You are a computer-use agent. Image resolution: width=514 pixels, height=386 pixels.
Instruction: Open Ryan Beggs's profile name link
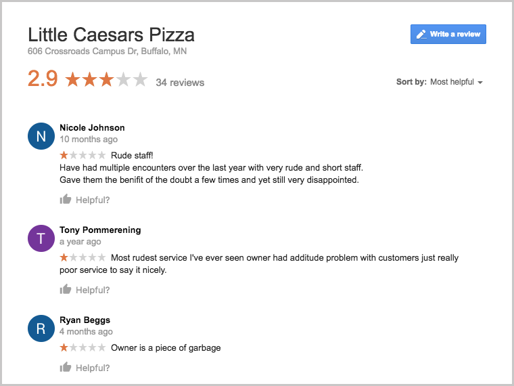click(x=85, y=320)
